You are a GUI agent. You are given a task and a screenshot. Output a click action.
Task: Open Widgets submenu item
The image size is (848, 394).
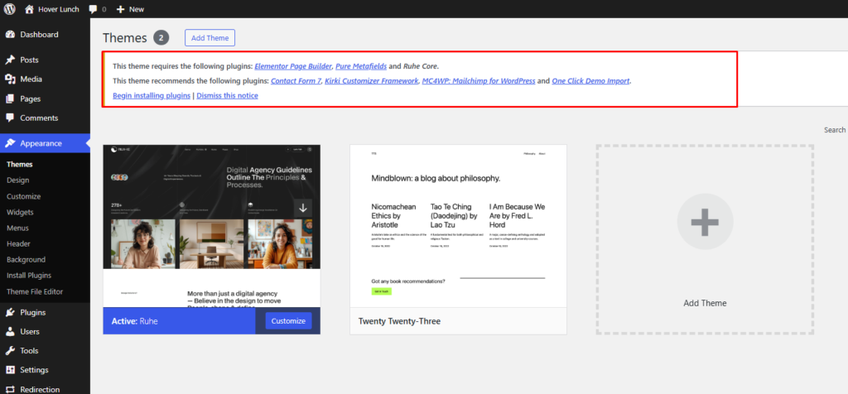(20, 212)
